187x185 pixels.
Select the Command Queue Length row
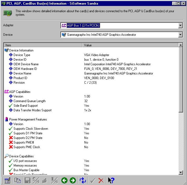coord(91,101)
